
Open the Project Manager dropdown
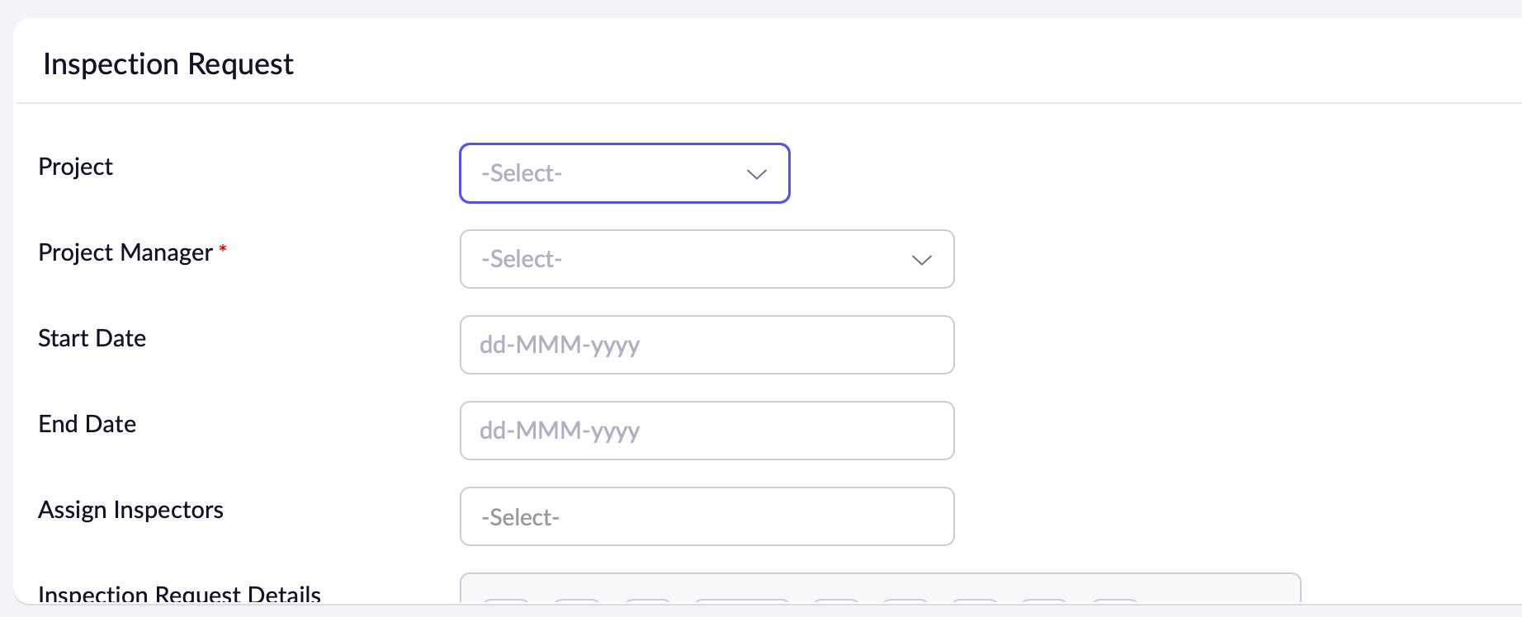click(693, 259)
